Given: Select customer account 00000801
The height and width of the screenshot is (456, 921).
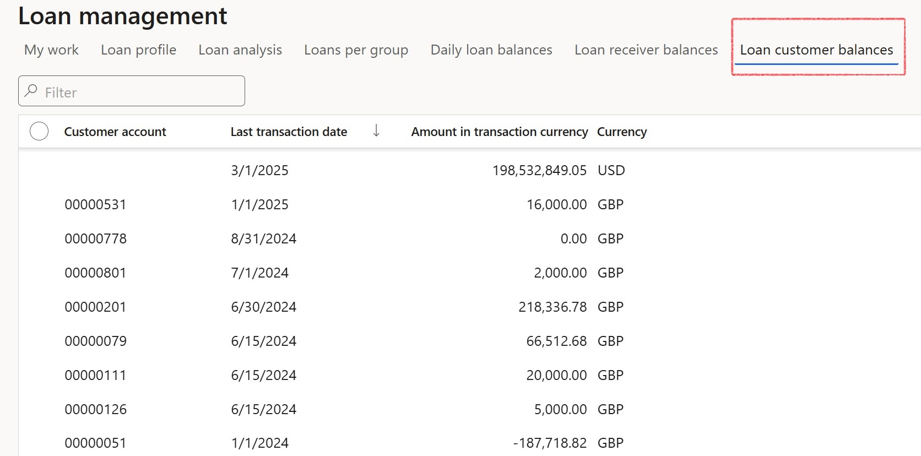Looking at the screenshot, I should point(95,273).
